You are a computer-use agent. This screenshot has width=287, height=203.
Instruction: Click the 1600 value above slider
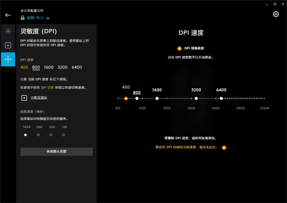[157, 90]
